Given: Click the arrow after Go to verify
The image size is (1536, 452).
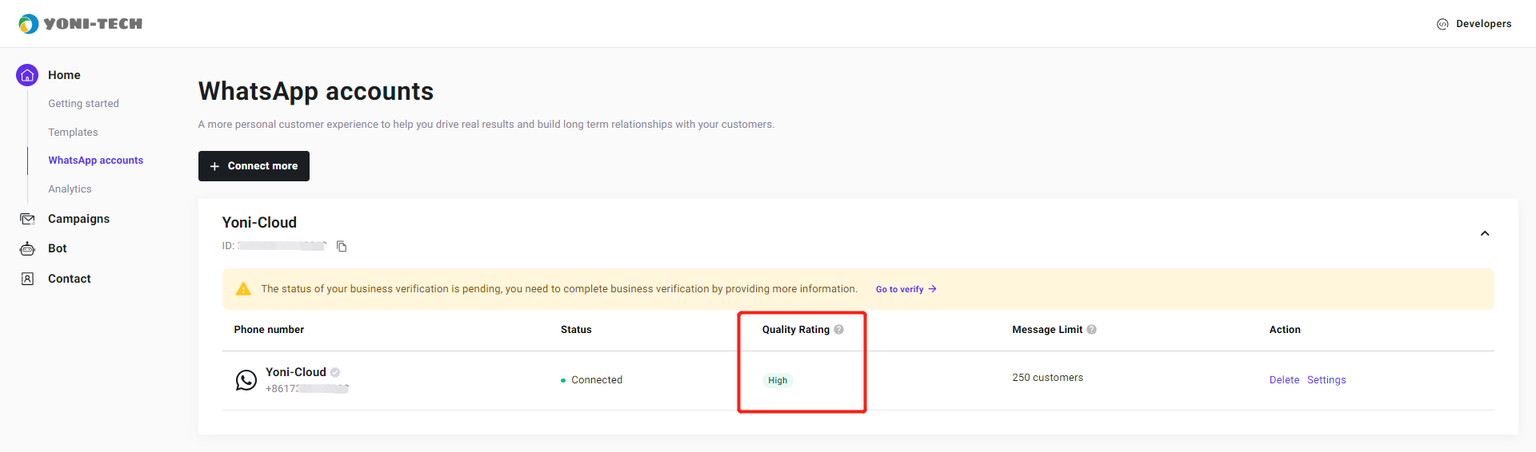Looking at the screenshot, I should (x=933, y=289).
